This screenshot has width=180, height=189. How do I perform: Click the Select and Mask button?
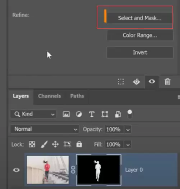tap(140, 18)
